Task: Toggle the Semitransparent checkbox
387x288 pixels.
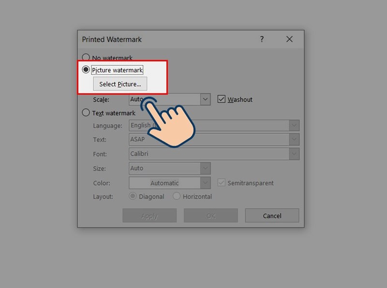Action: (222, 183)
